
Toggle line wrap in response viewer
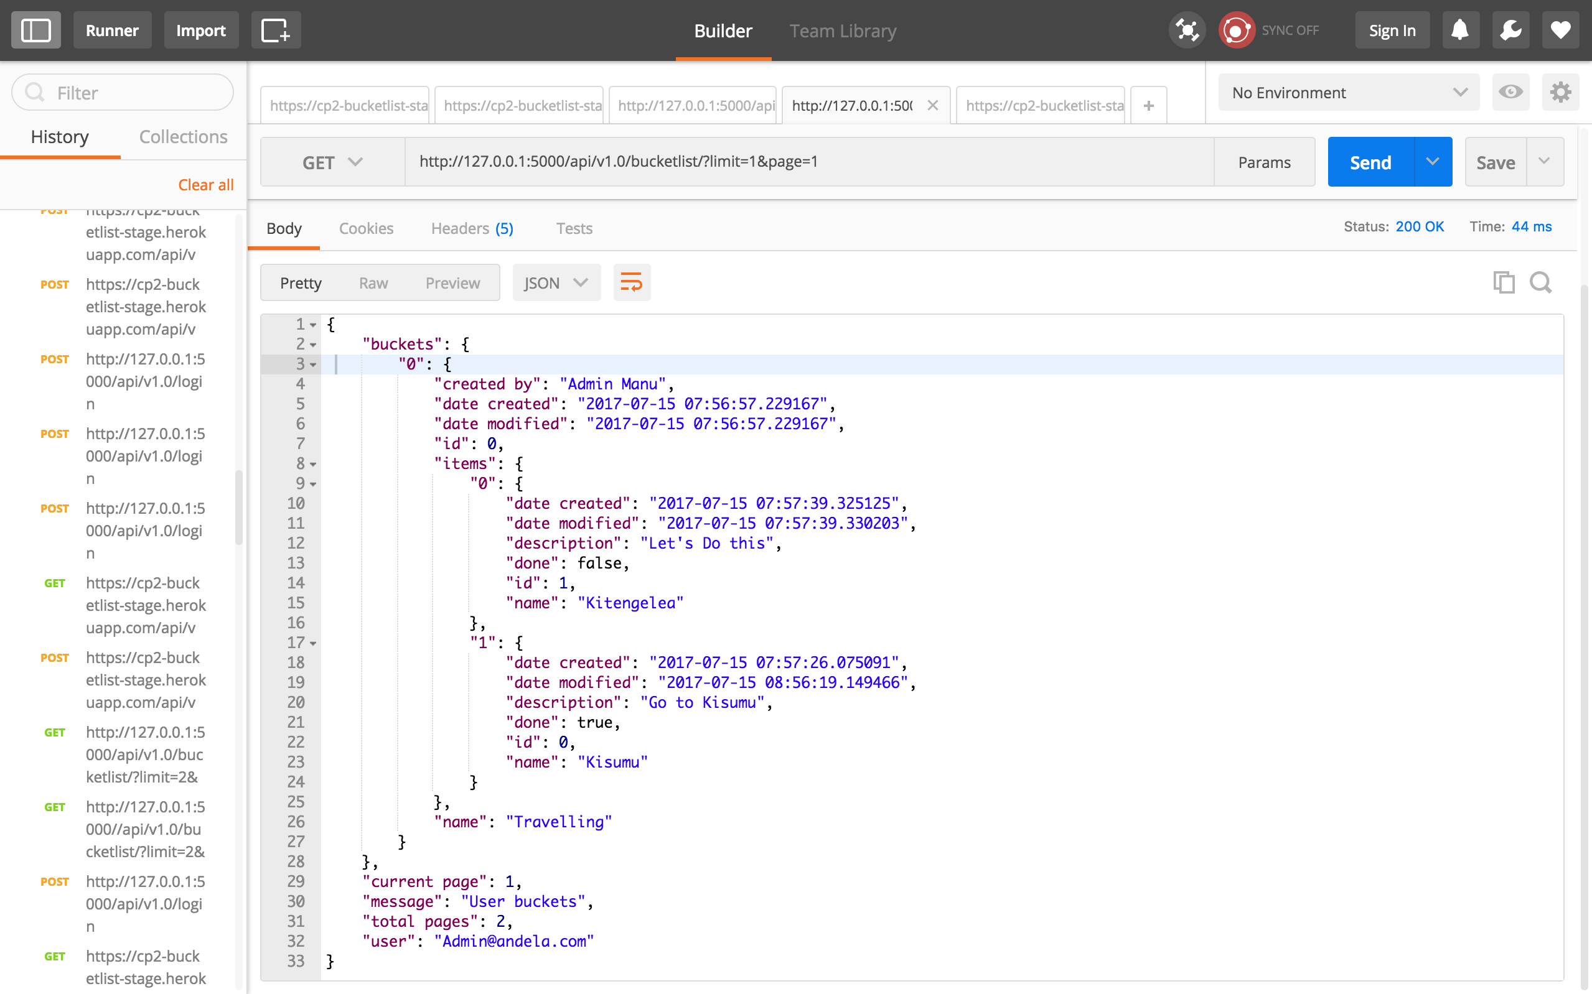pos(631,282)
